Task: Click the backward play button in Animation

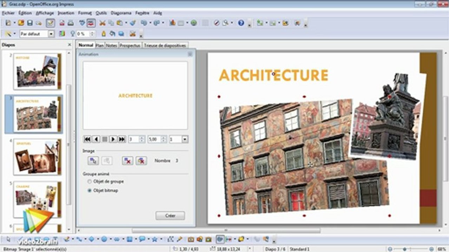Action: click(x=96, y=139)
